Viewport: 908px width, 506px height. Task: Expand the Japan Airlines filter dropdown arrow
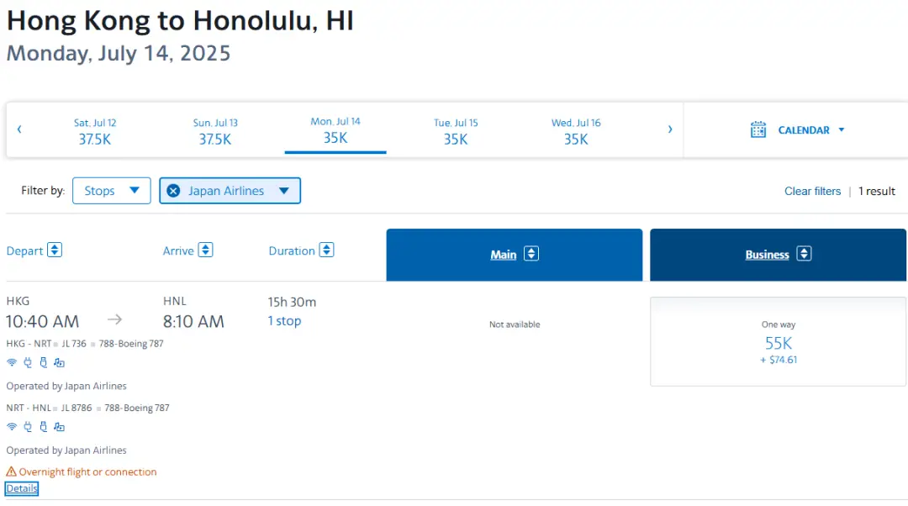pyautogui.click(x=284, y=191)
